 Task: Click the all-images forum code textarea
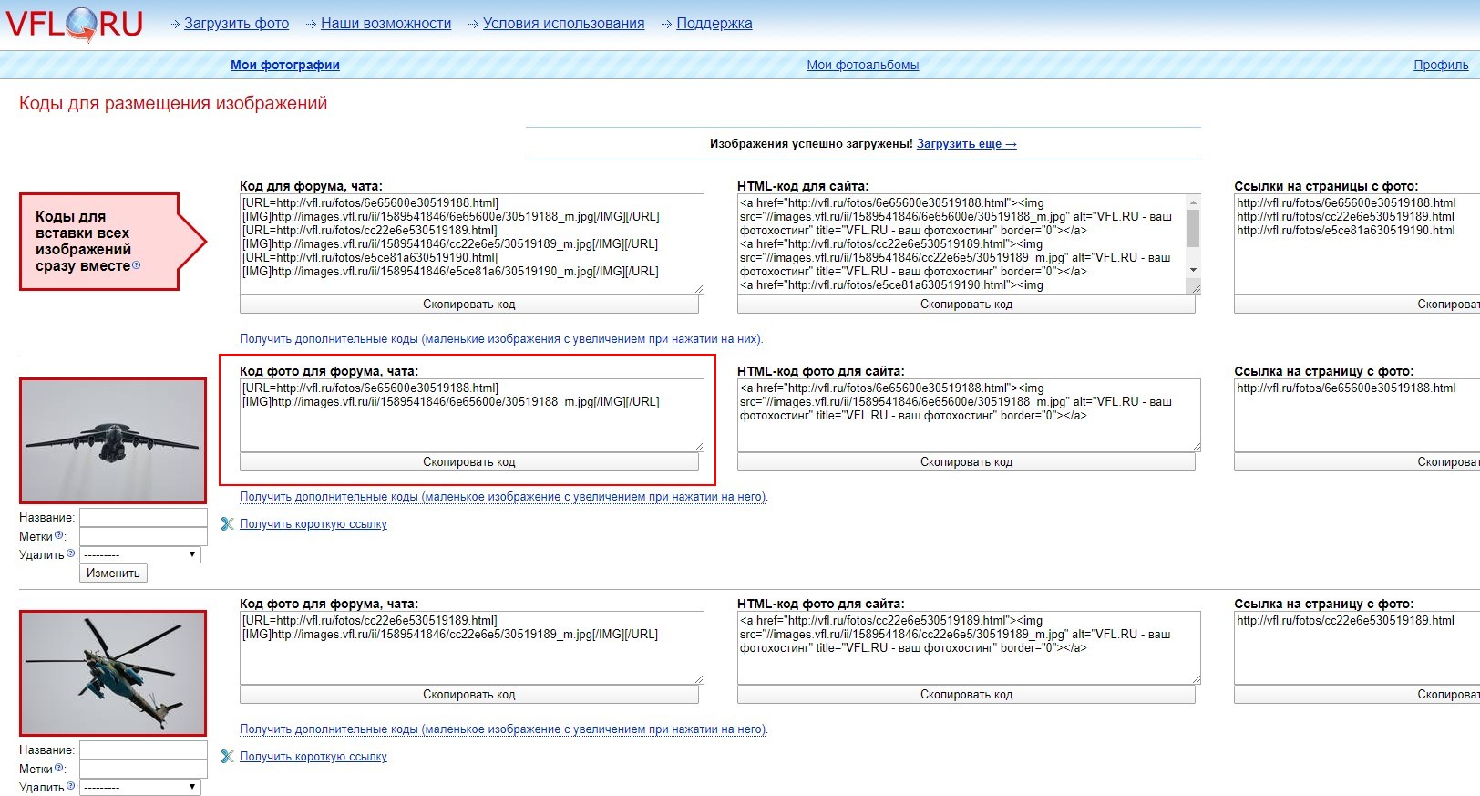tap(472, 243)
